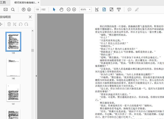Image resolution: width=164 pixels, height=119 pixels.
Task: Add a comment with speech bubble icon
Action: 130,10
